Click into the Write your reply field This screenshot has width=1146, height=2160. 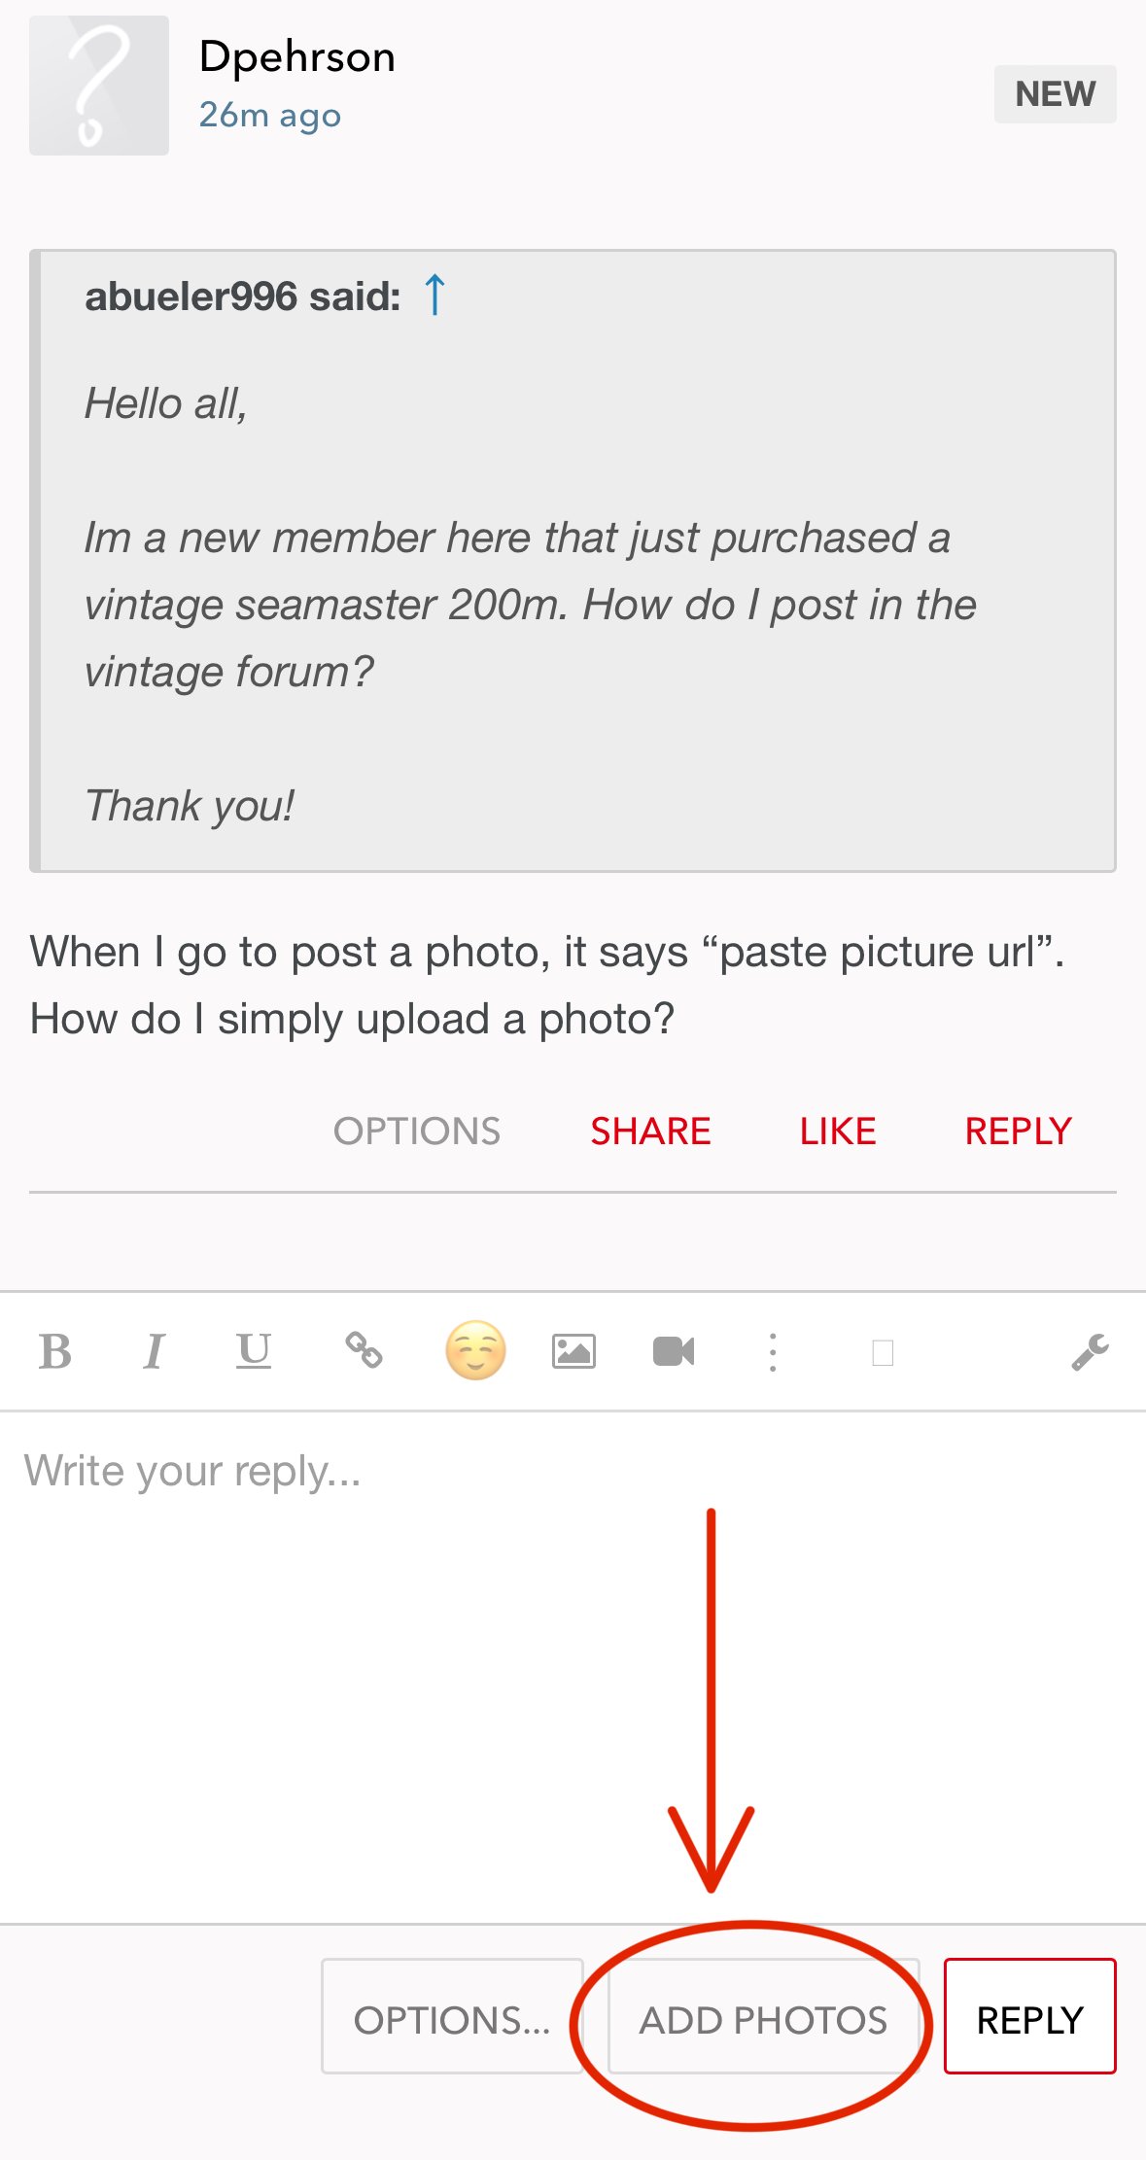[x=573, y=1653]
